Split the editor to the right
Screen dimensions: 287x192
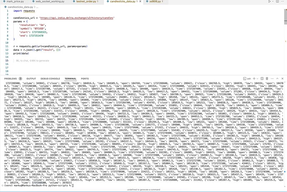point(277,1)
